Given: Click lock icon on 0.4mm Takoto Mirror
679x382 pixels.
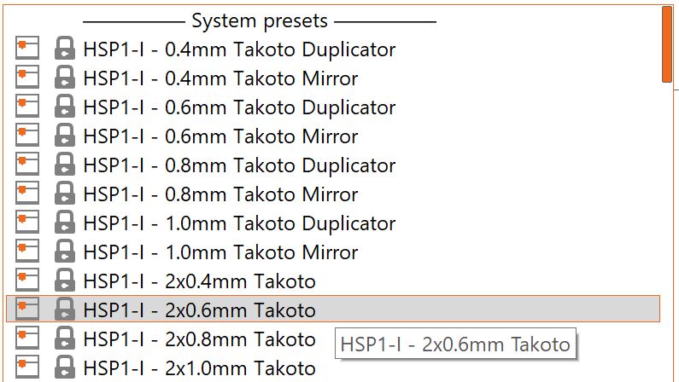Looking at the screenshot, I should point(64,78).
